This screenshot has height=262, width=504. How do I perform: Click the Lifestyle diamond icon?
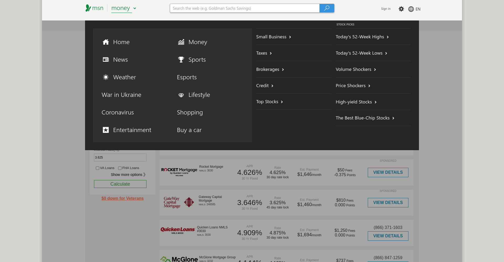pyautogui.click(x=181, y=95)
